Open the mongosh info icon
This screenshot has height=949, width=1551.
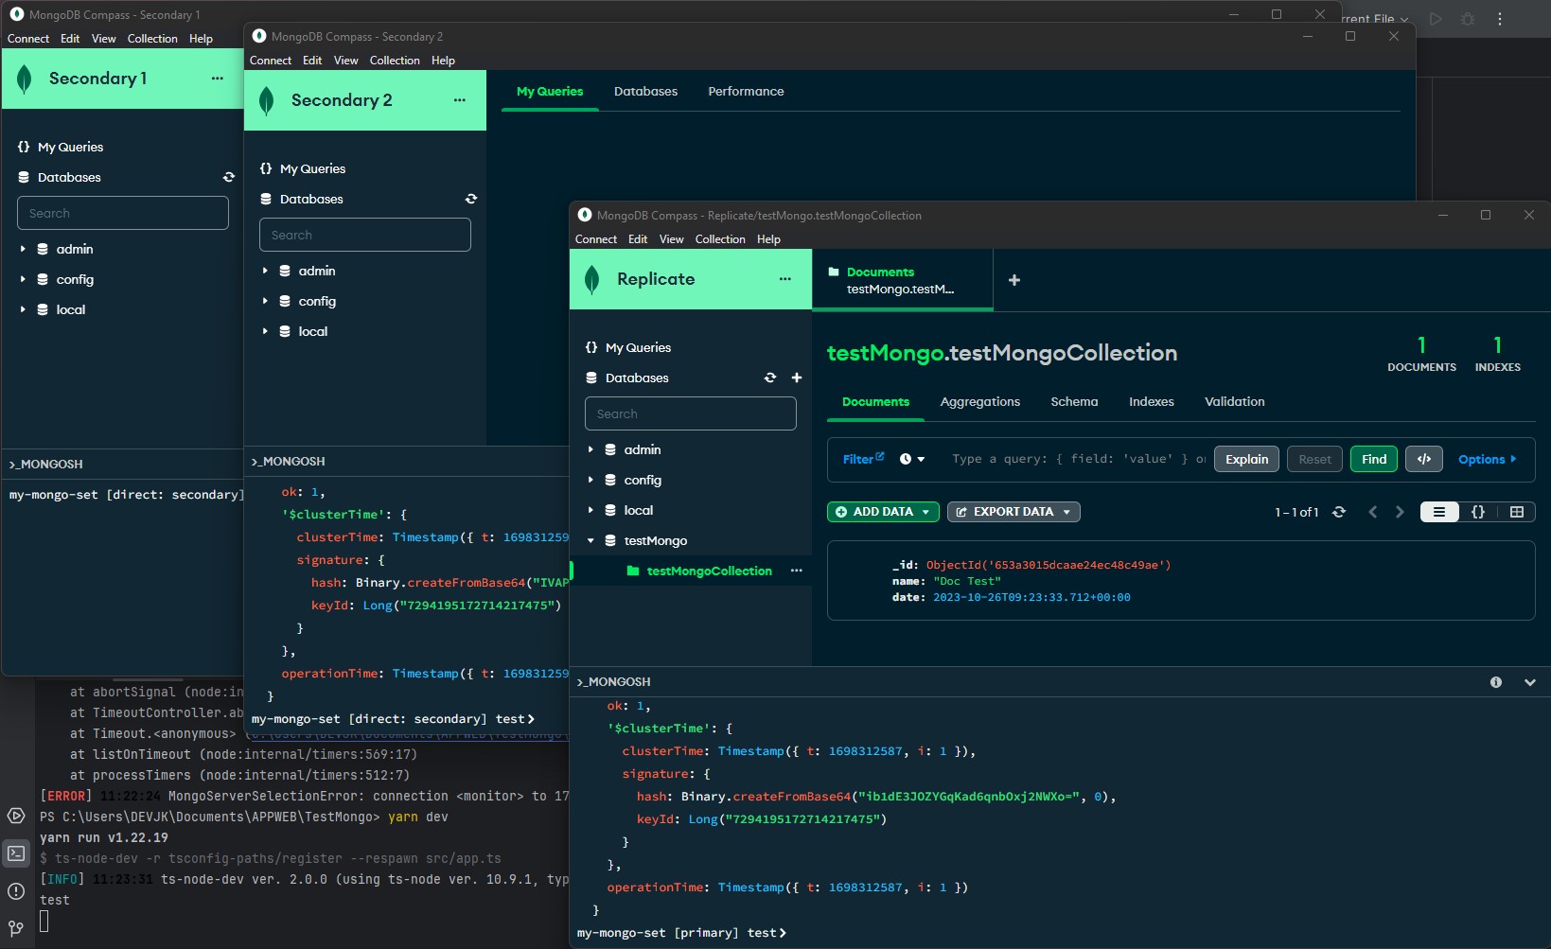tap(1496, 682)
